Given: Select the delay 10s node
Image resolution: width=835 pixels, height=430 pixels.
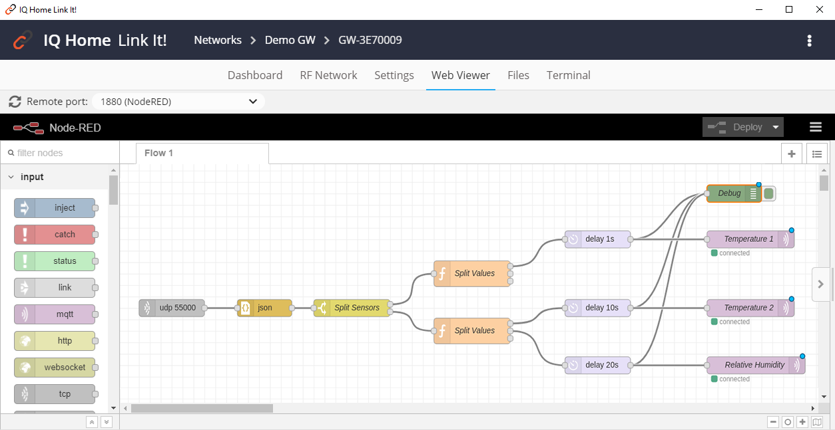Looking at the screenshot, I should tap(597, 308).
